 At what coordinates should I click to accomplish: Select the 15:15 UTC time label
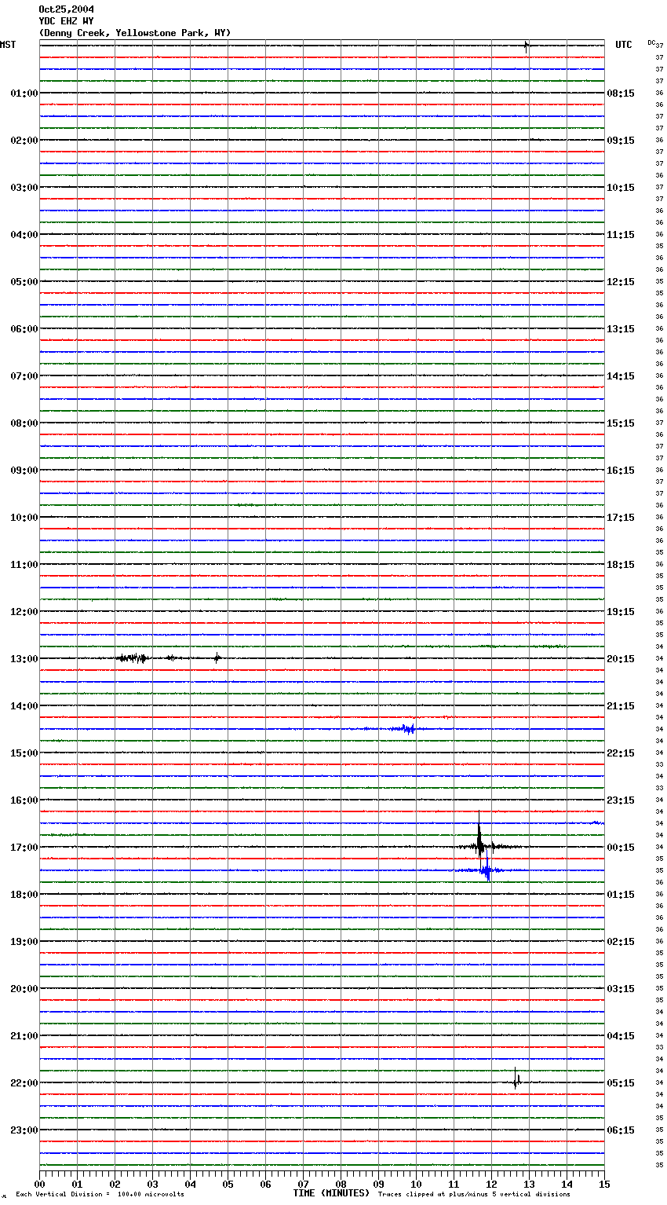[621, 423]
